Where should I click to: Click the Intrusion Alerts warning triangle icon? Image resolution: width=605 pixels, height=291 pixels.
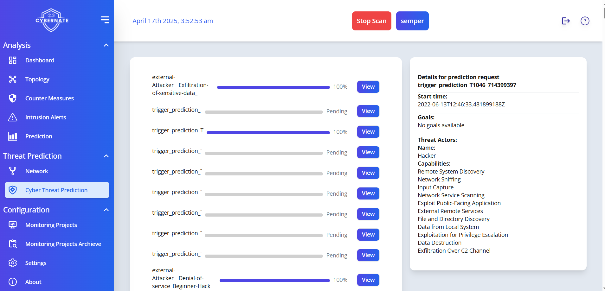tap(13, 117)
